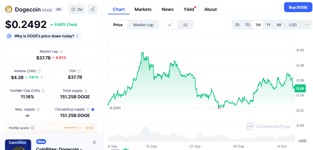Select the 7D time range
The image size is (313, 150).
[247, 25]
